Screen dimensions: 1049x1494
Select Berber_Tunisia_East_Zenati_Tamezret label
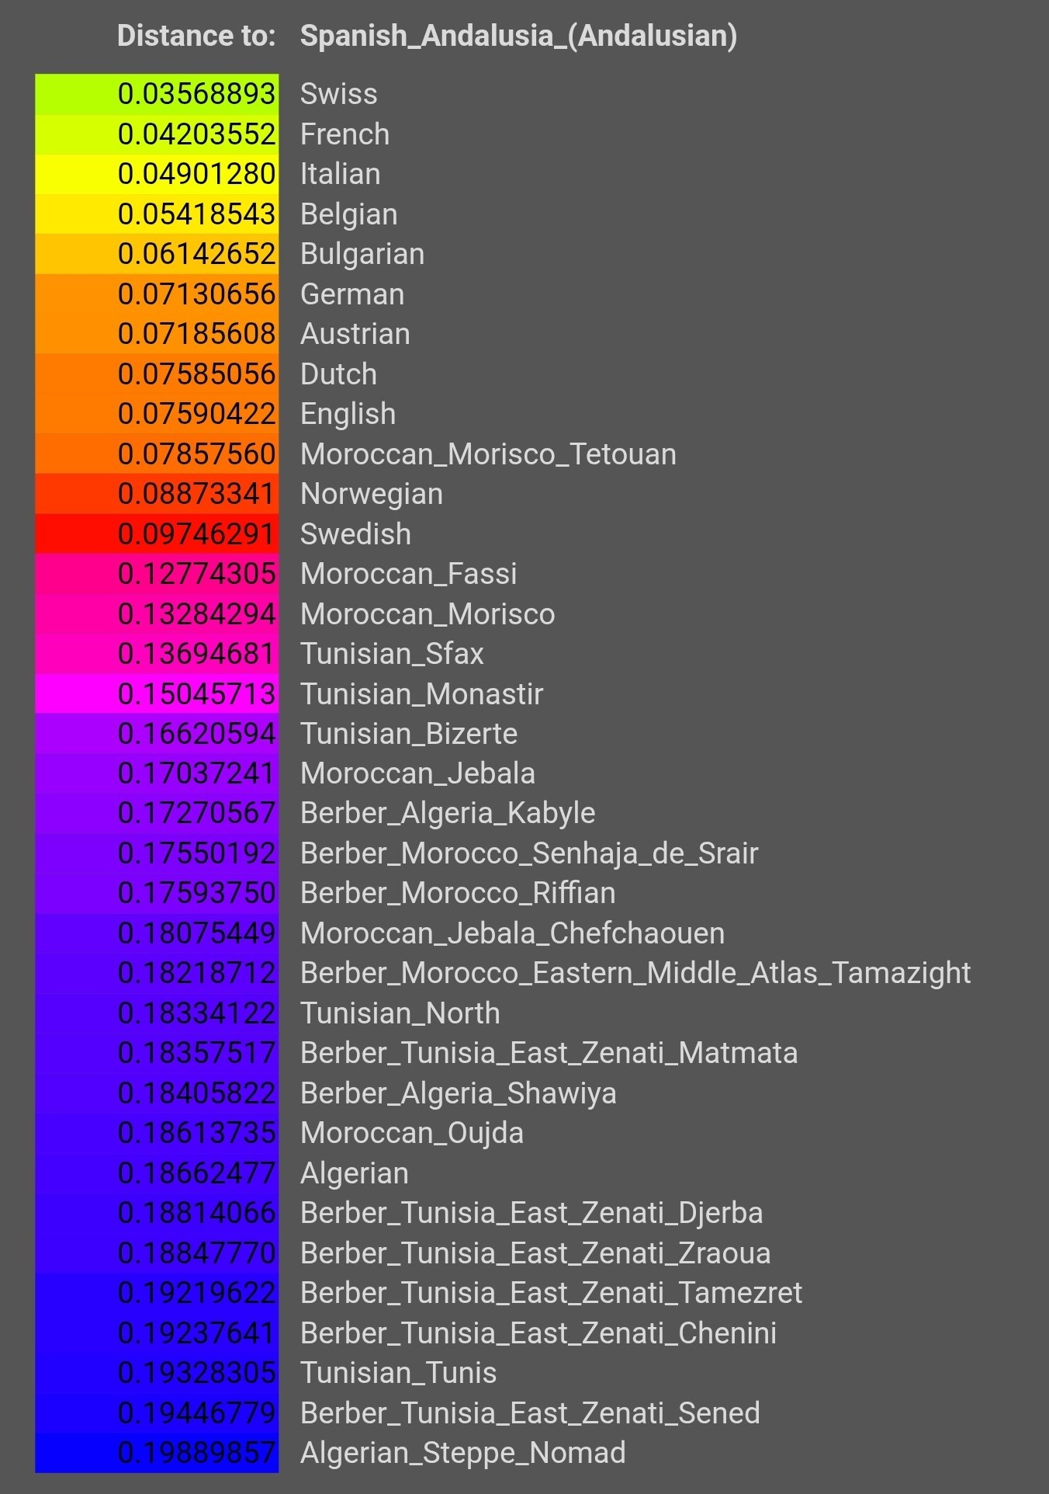[x=552, y=1293]
